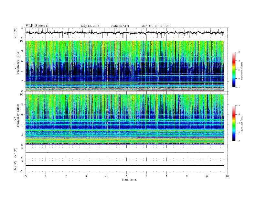Viewport: 256px width, 198px height.
Task: Click the 4 kHz tick of ch.1 spectrogram
Action: pos(22,71)
